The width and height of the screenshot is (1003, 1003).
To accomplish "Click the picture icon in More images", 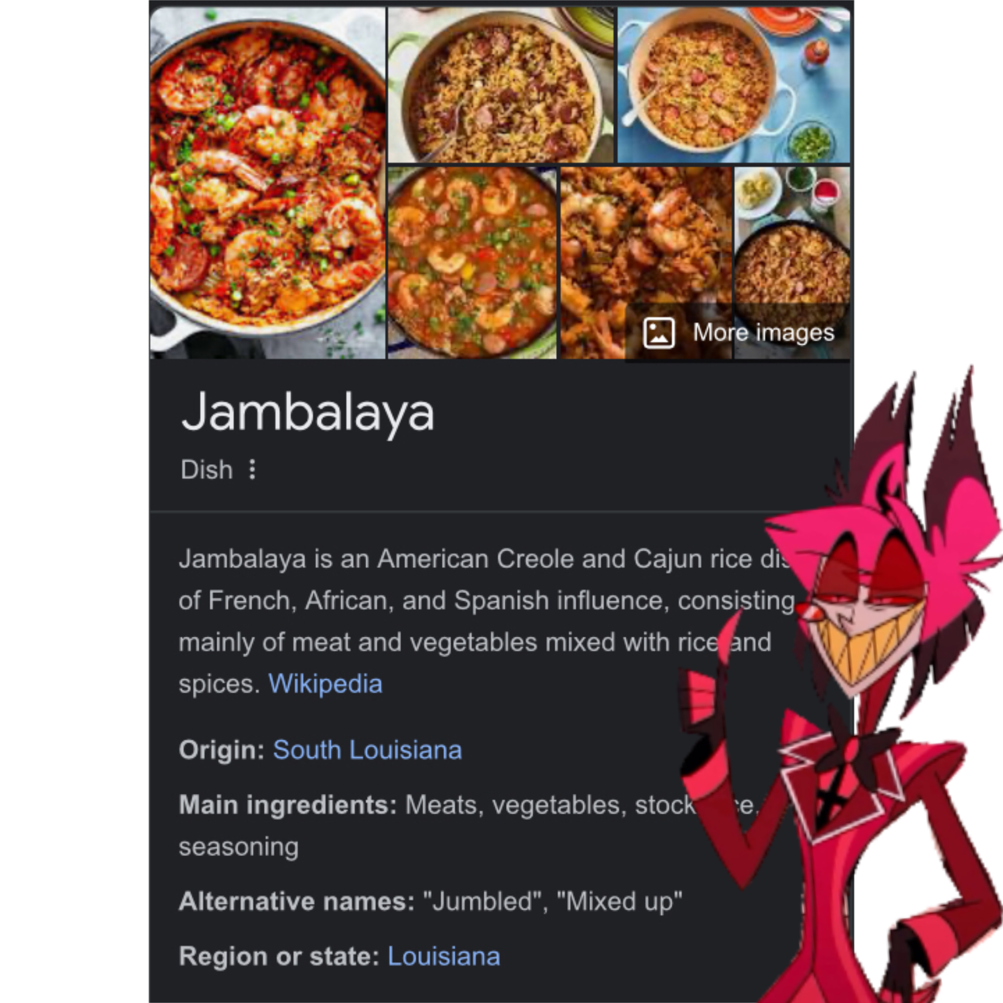I will click(x=659, y=332).
